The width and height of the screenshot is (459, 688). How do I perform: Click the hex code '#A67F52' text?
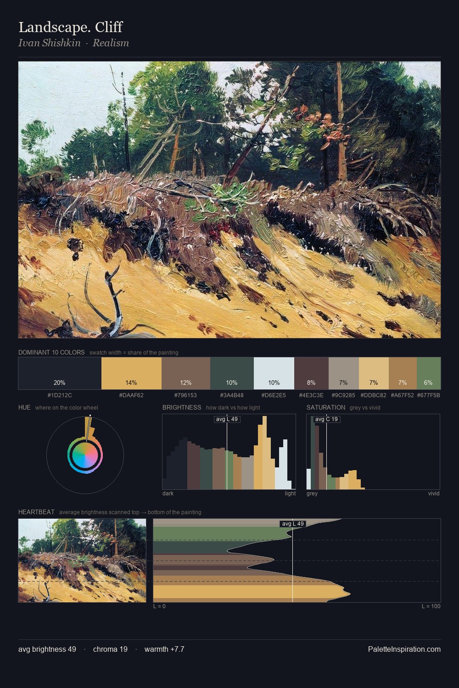403,395
